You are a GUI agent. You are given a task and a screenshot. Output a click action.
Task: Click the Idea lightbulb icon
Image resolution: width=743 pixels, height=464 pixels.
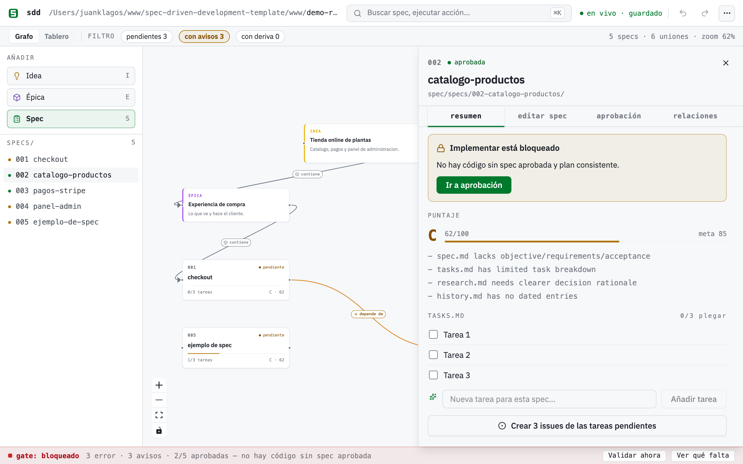click(17, 76)
